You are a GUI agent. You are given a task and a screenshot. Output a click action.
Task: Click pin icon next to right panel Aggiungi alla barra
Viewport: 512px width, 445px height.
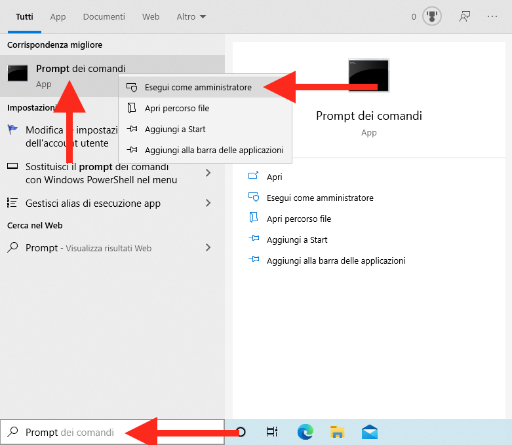254,259
